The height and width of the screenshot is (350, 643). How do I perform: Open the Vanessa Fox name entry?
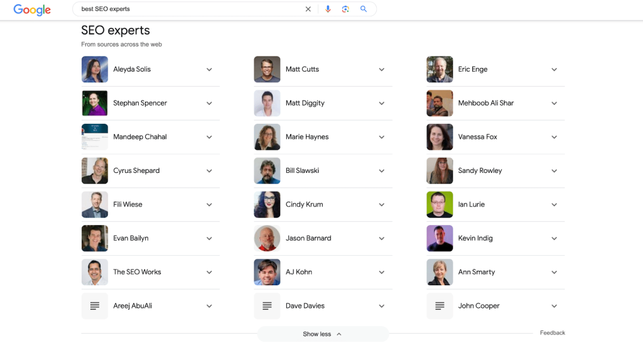[x=477, y=137]
